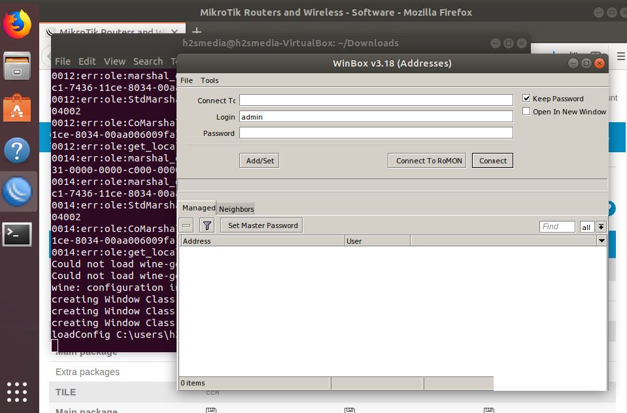
Task: Click the Find search box in WinBox
Action: (558, 227)
